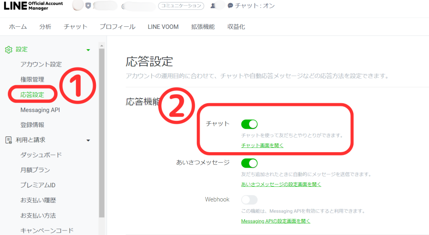The height and width of the screenshot is (235, 429).
Task: Select the 拡張機能 tab
Action: click(203, 27)
